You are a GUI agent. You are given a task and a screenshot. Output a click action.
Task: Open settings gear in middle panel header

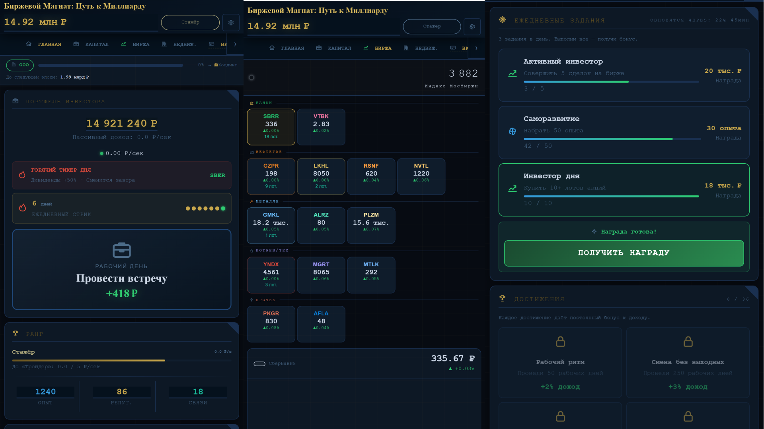[x=472, y=27]
